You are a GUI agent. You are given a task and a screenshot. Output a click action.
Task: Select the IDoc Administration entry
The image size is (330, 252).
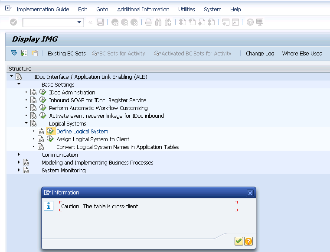pos(72,93)
